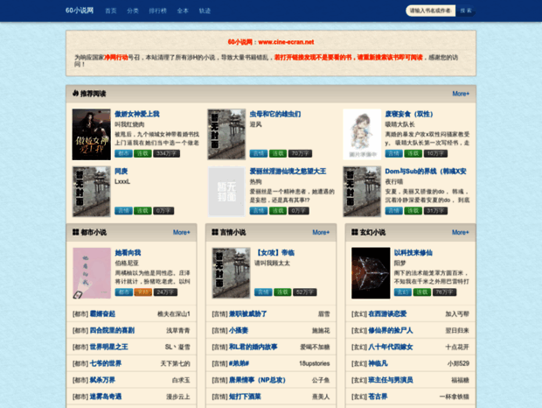Click the 爱丽丝淫游仙境 placeholder cover

click(x=226, y=192)
